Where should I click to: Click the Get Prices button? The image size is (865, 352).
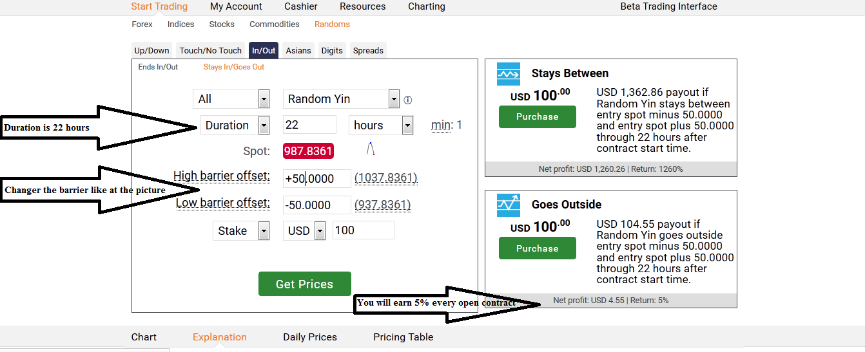[x=305, y=284]
